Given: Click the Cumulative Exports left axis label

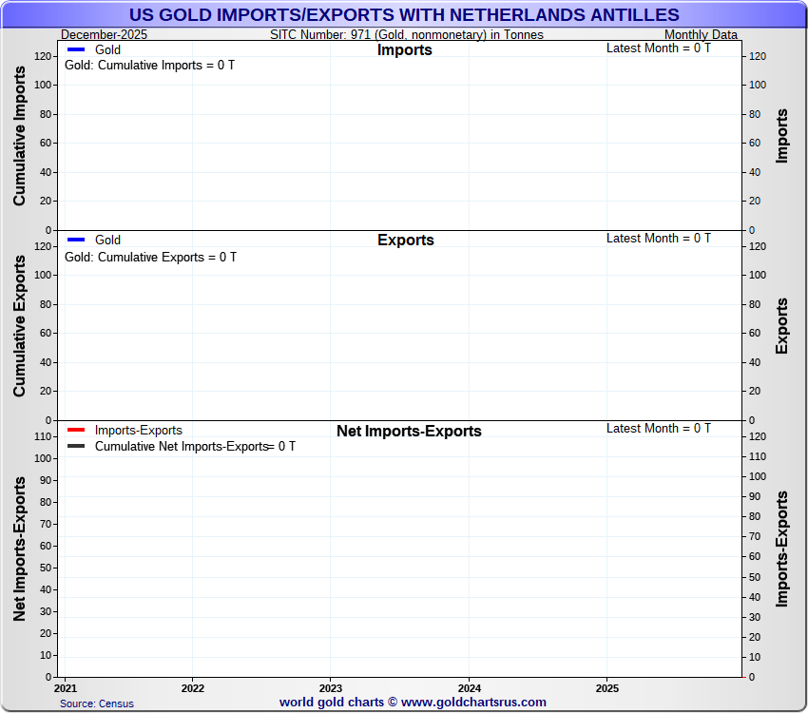Looking at the screenshot, I should tap(20, 325).
